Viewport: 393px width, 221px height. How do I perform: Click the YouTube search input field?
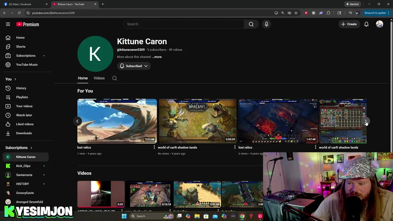[184, 24]
